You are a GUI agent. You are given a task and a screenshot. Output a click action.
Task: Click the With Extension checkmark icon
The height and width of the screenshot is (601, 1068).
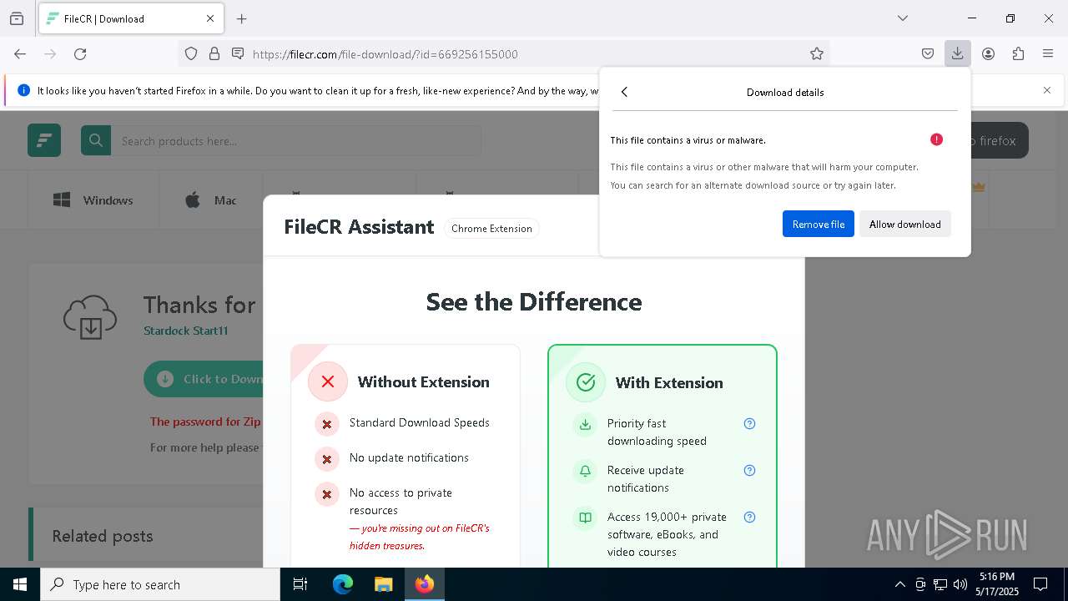[x=586, y=382]
